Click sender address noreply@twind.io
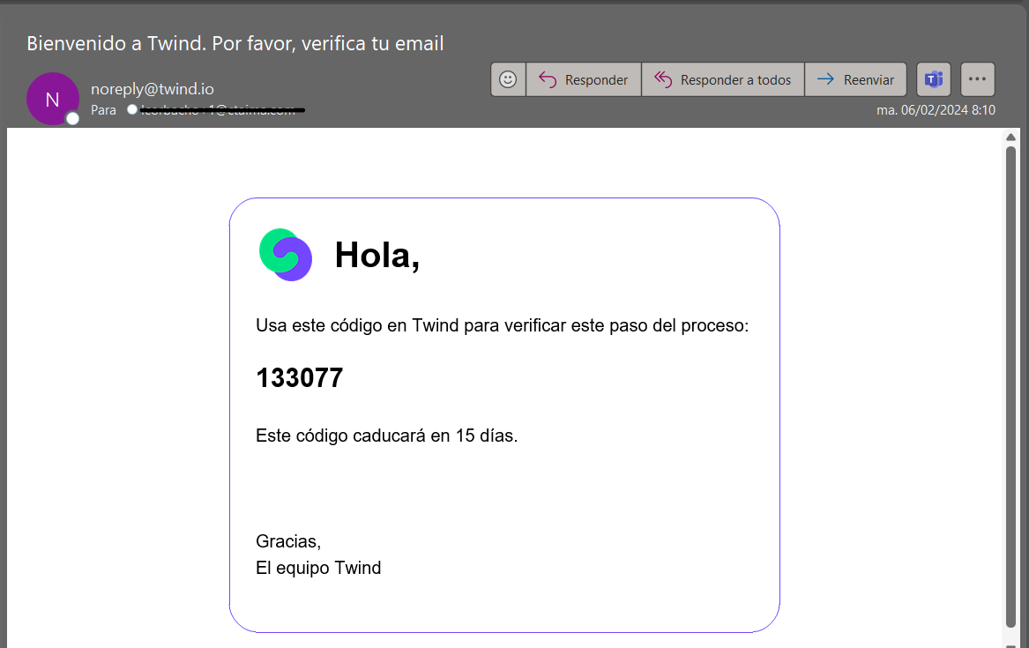The image size is (1029, 648). tap(153, 88)
